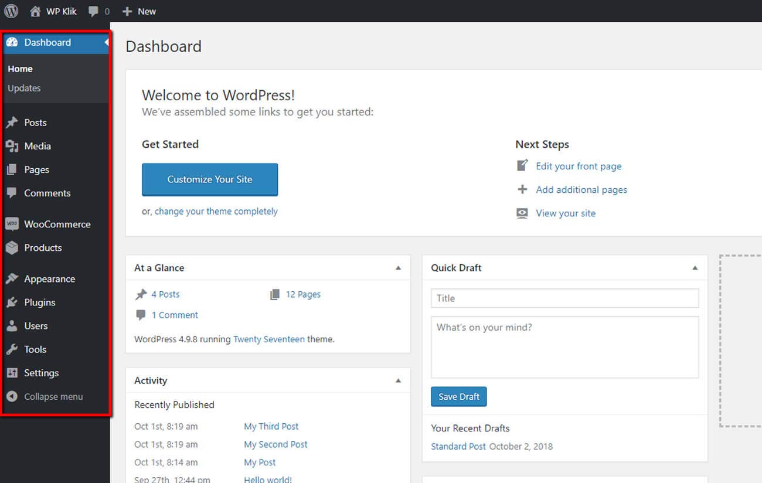Viewport: 762px width, 483px height.
Task: Open View your site link
Action: [566, 213]
